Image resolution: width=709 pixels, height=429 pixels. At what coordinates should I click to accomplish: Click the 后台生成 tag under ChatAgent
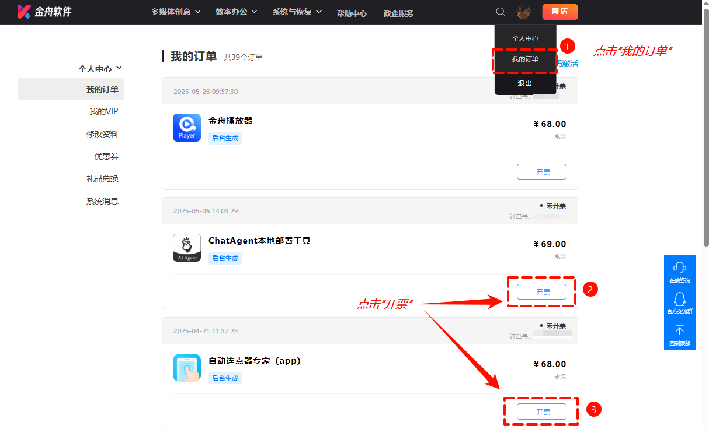point(225,258)
